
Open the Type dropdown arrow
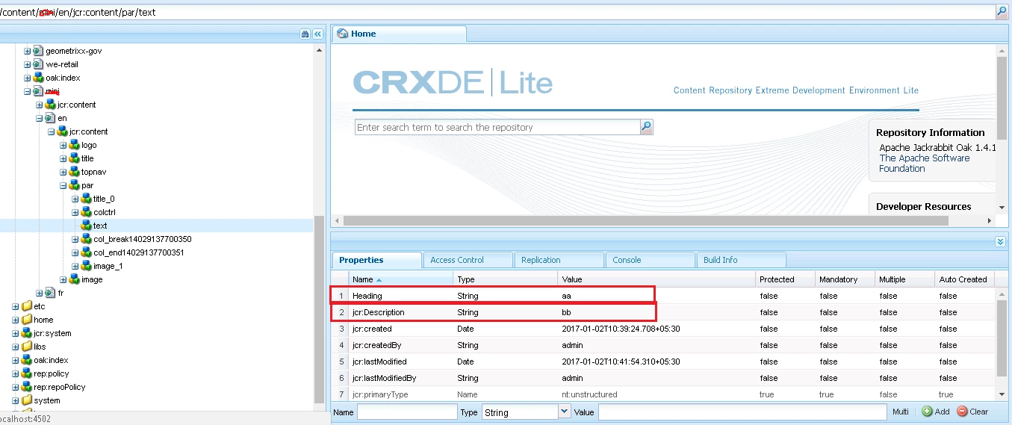tap(564, 412)
